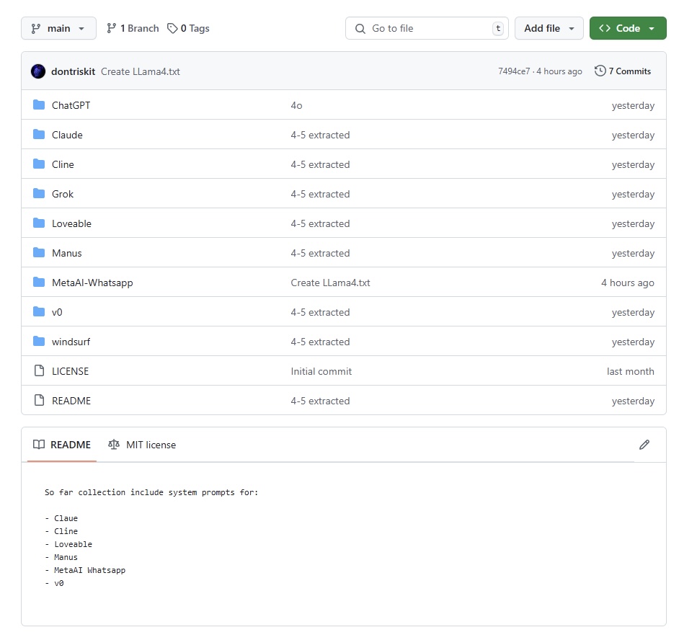
Task: Click the MetaAI-Whatsapp folder icon
Action: 39,283
